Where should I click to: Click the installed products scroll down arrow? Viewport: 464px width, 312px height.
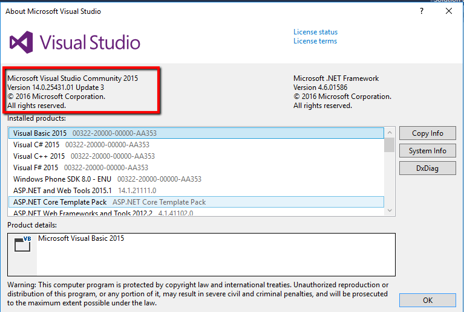[390, 211]
